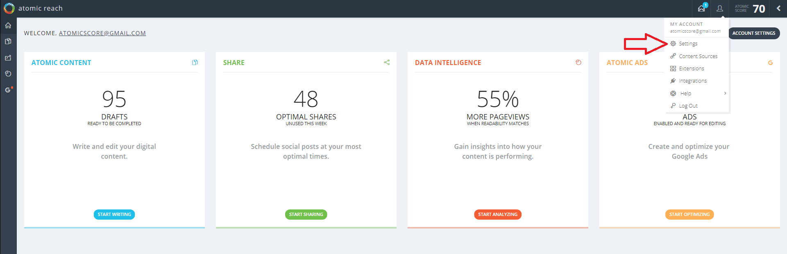Click the ATOMIC CONTENT card title
This screenshot has width=787, height=254.
click(61, 63)
